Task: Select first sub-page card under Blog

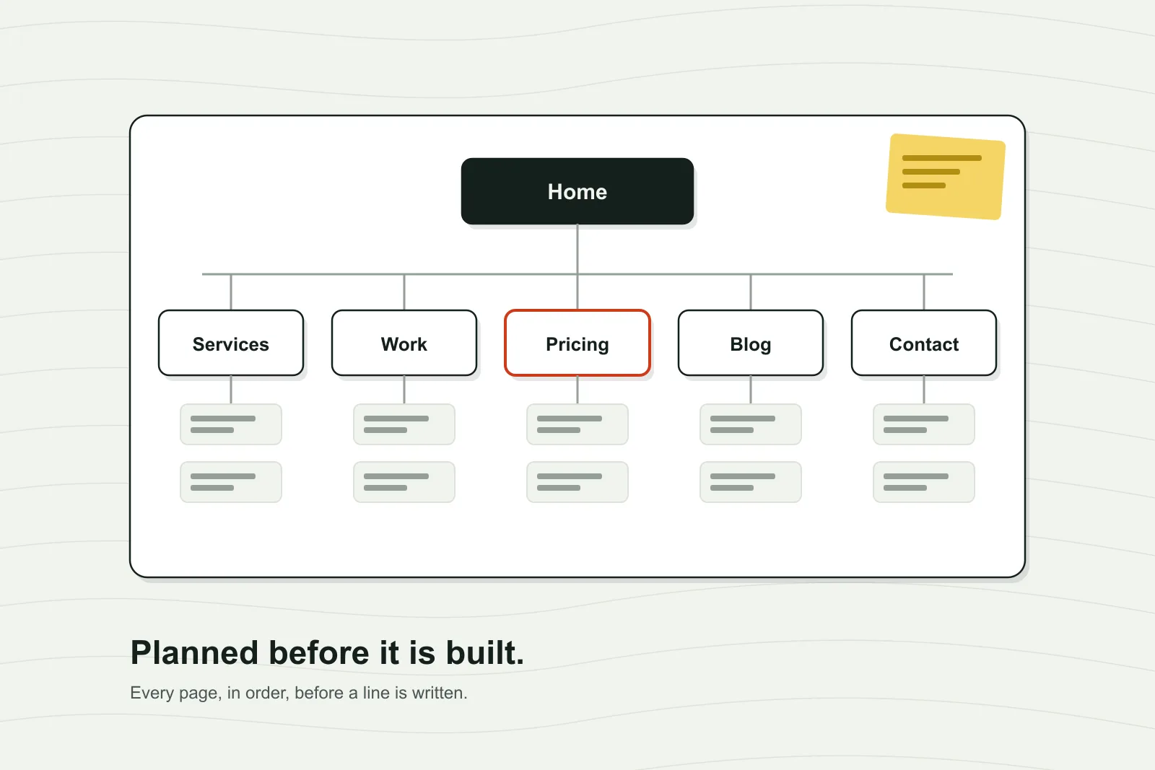Action: [x=751, y=424]
